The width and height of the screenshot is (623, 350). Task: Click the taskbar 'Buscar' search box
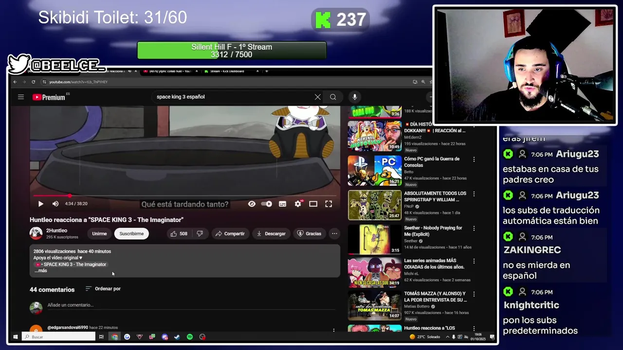click(x=58, y=337)
